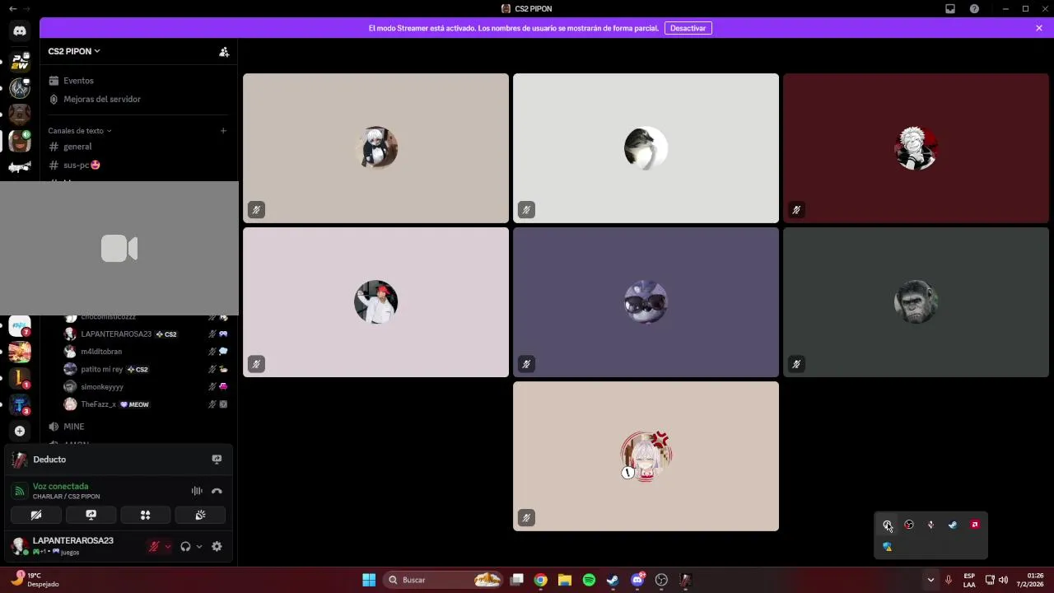Select LAPANTERAROSA23 in the voice user list
The width and height of the screenshot is (1054, 593).
pyautogui.click(x=146, y=334)
